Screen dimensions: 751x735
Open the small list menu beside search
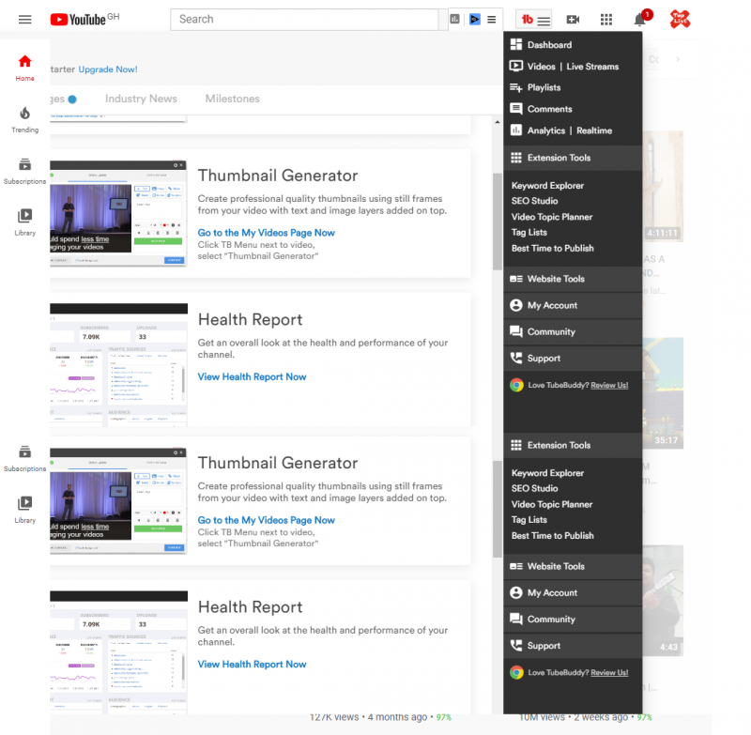pyautogui.click(x=491, y=20)
